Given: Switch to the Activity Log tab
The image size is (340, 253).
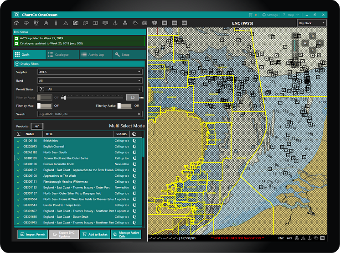Looking at the screenshot, I should point(96,54).
